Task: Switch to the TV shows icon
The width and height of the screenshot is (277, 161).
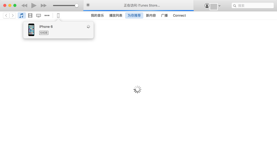Action: coord(38,16)
